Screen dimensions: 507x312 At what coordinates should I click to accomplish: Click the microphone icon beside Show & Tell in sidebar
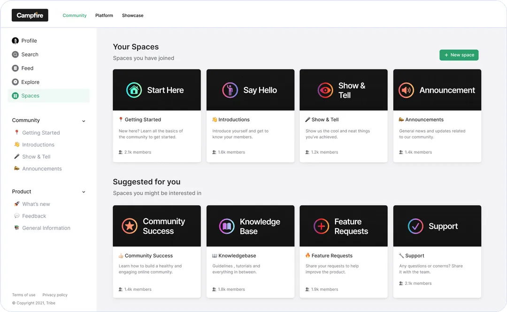pos(17,156)
